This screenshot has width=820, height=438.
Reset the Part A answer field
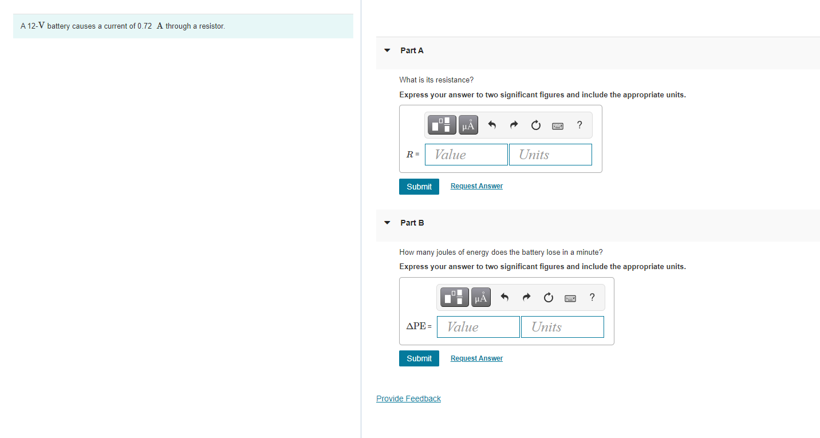[x=535, y=125]
